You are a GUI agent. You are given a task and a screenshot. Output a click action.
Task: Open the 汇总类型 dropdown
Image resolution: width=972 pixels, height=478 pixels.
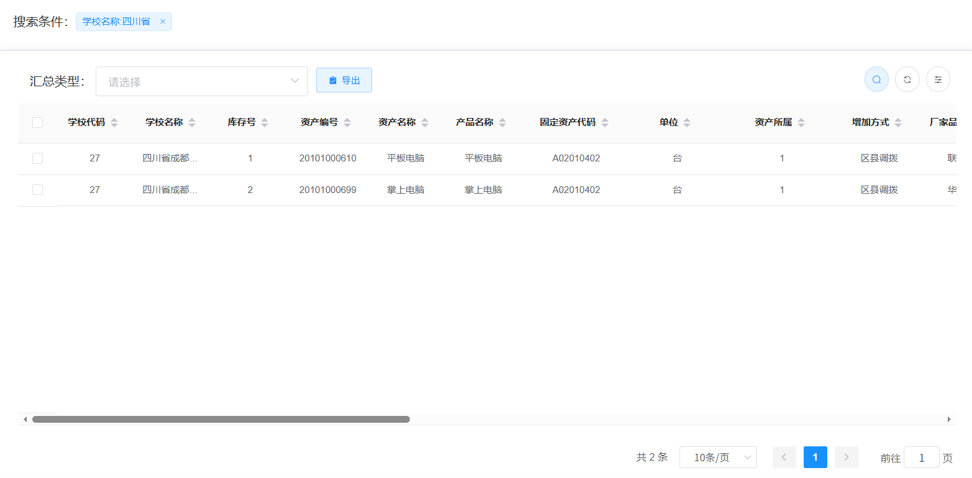coord(201,81)
